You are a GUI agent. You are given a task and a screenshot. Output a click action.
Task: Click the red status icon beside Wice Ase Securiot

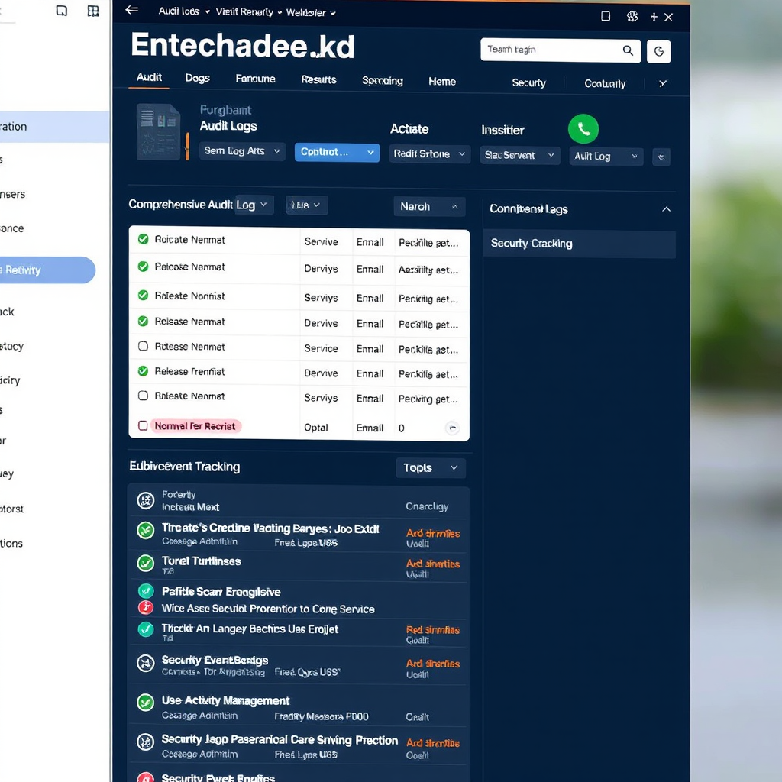[145, 608]
